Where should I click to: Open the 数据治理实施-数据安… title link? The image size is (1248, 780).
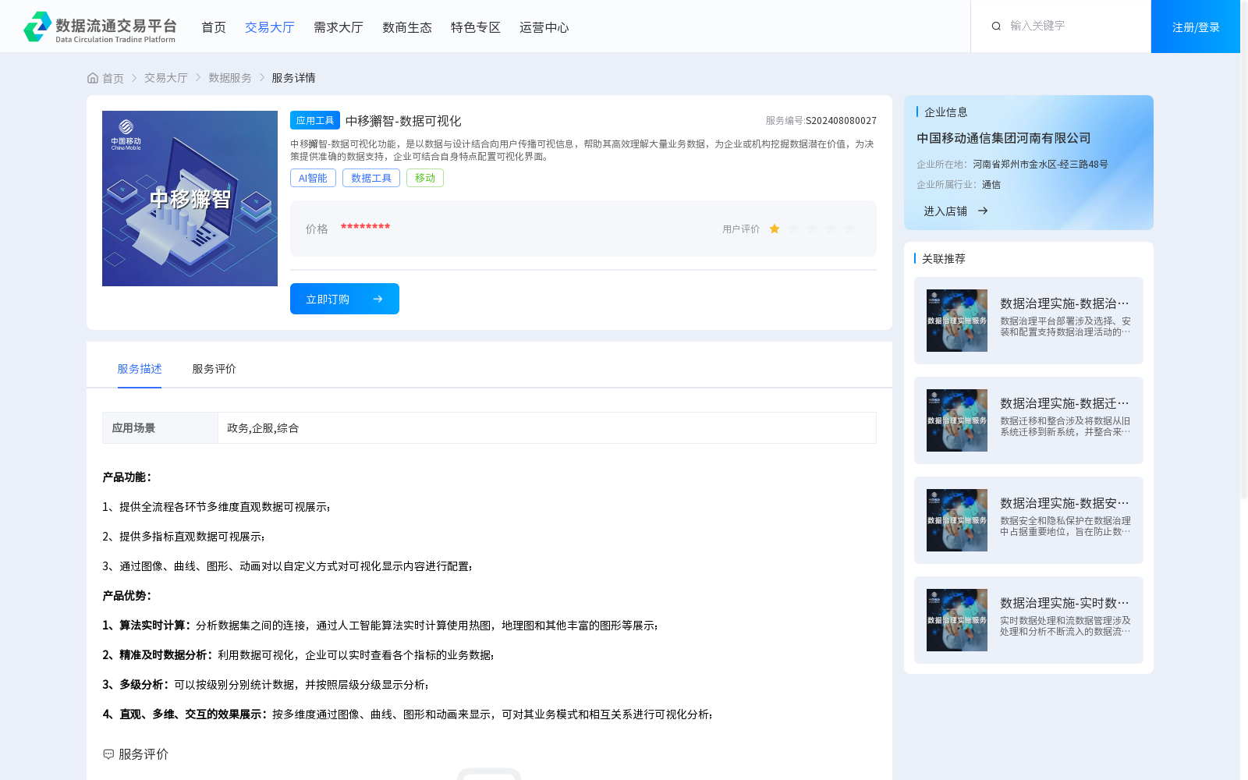click(1065, 503)
